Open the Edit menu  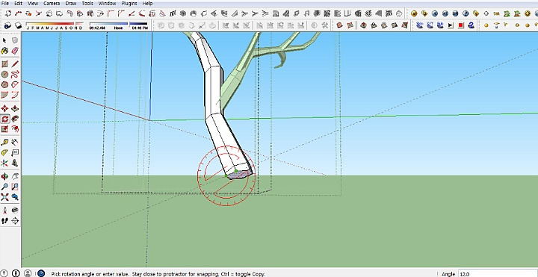click(18, 3)
